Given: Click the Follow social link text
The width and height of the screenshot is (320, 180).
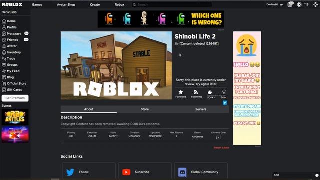Looking at the screenshot, I should pyautogui.click(x=84, y=172).
